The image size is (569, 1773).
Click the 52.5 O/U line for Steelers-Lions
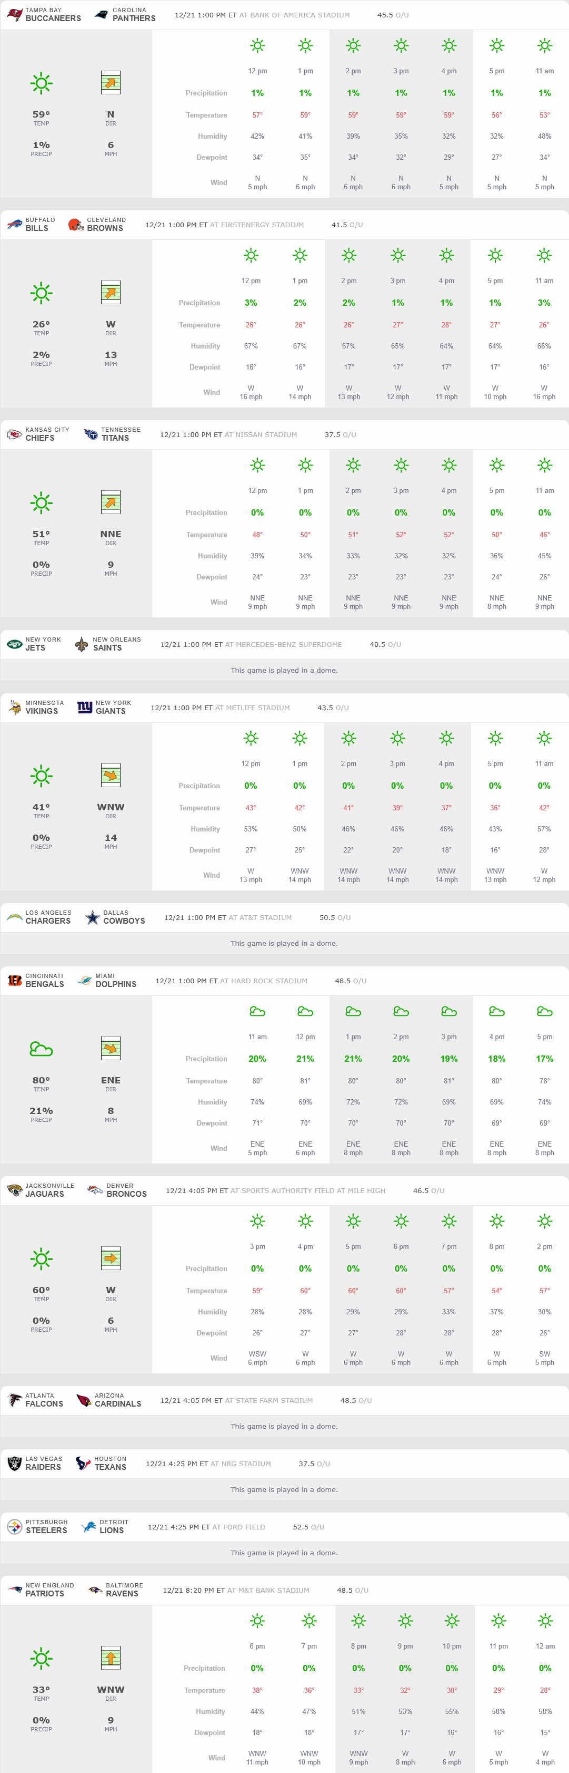tap(308, 1527)
